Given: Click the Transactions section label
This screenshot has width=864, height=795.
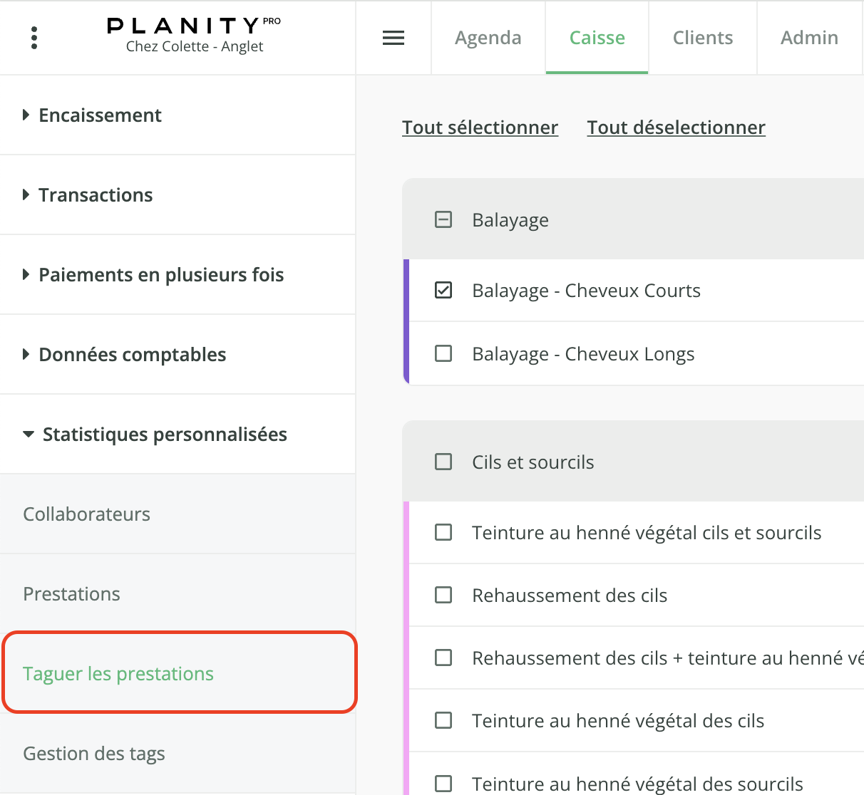Looking at the screenshot, I should pos(96,194).
